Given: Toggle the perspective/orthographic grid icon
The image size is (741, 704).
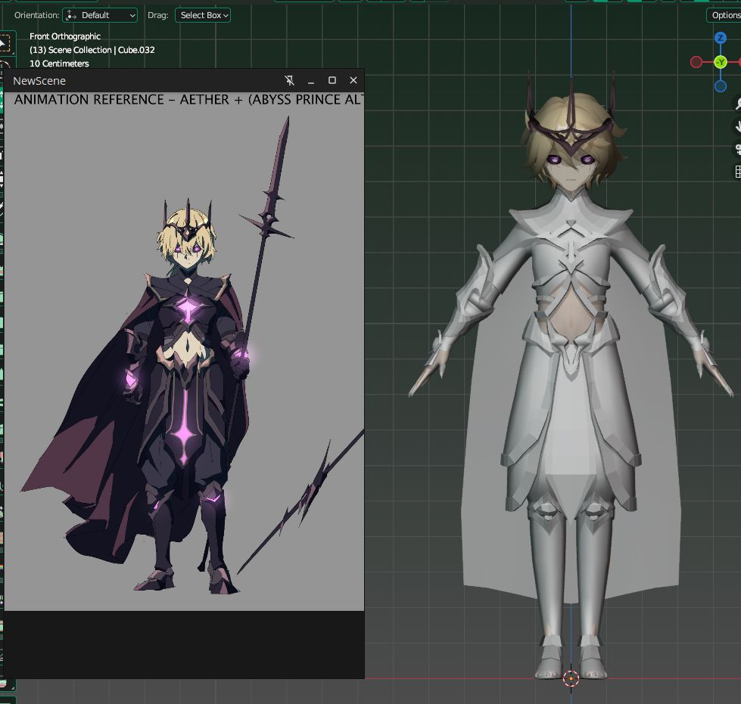Looking at the screenshot, I should 737,172.
